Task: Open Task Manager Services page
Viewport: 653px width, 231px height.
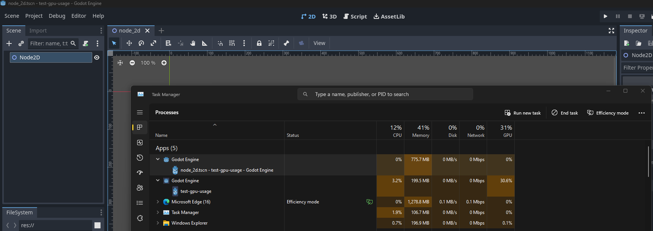Action: 140,218
